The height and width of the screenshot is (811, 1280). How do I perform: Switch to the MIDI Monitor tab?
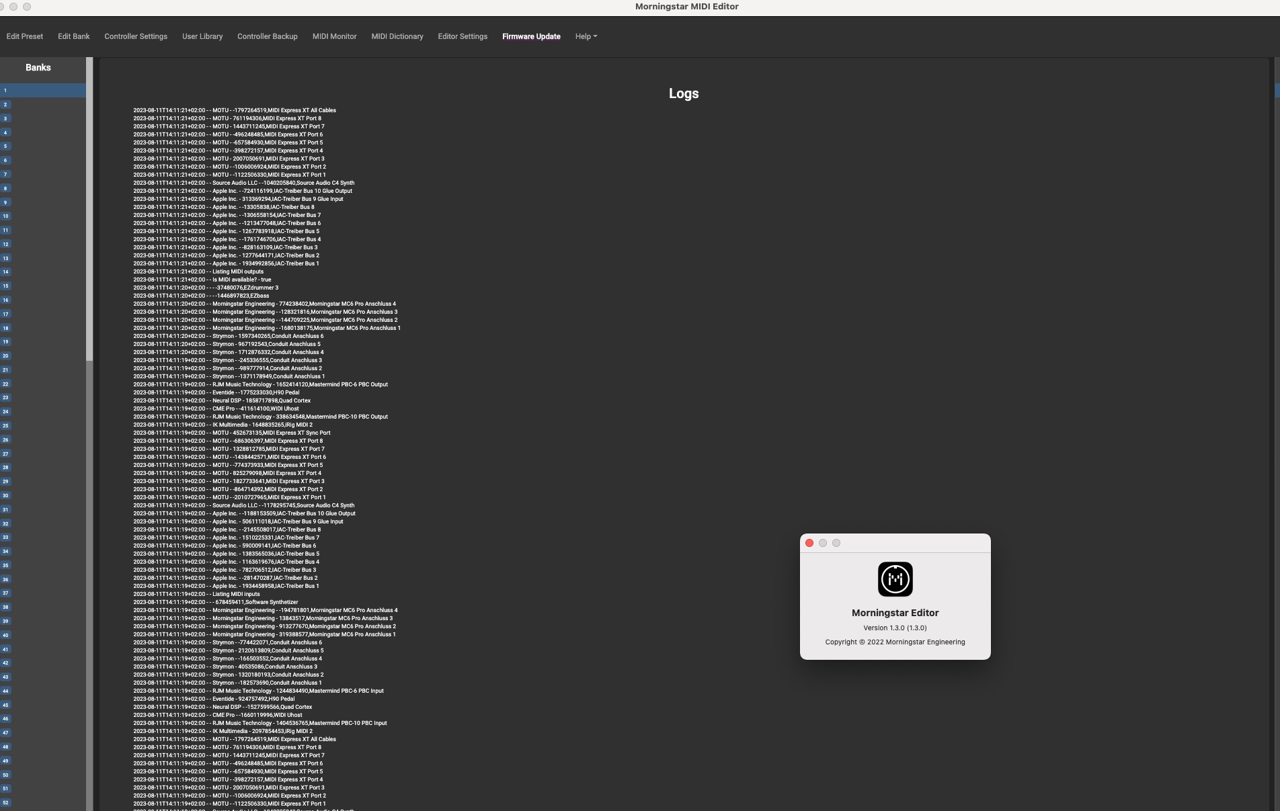pos(334,36)
